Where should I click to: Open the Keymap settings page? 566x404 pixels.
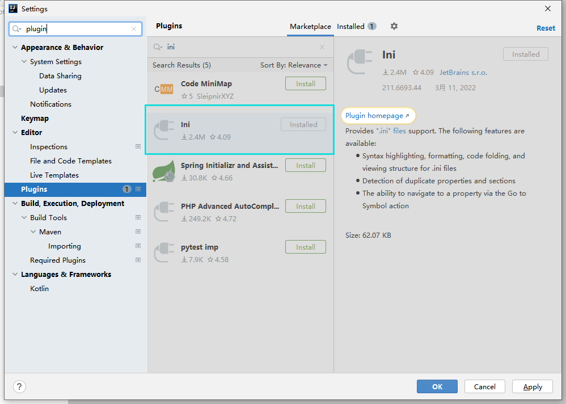point(35,119)
